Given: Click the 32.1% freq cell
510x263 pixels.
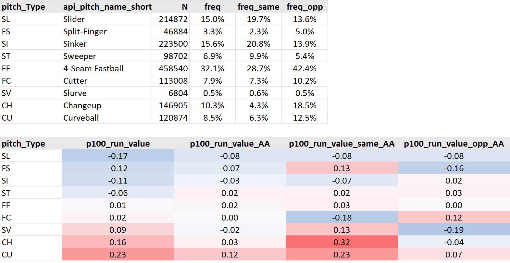Looking at the screenshot, I should click(212, 68).
